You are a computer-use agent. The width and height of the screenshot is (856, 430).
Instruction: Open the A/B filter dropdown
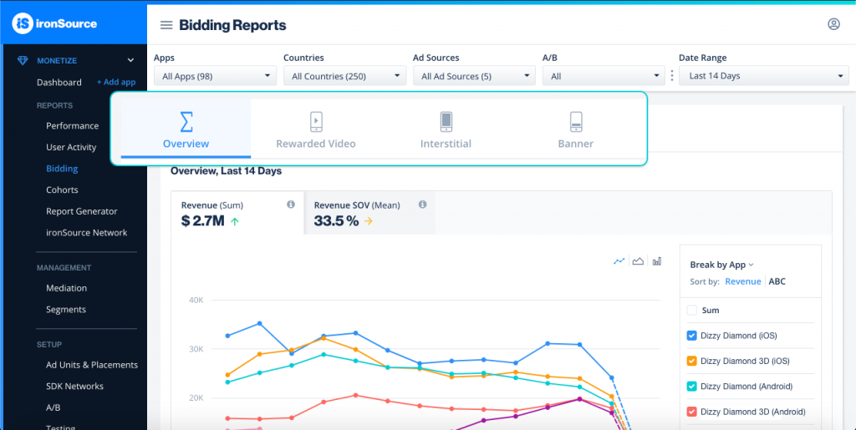(604, 76)
